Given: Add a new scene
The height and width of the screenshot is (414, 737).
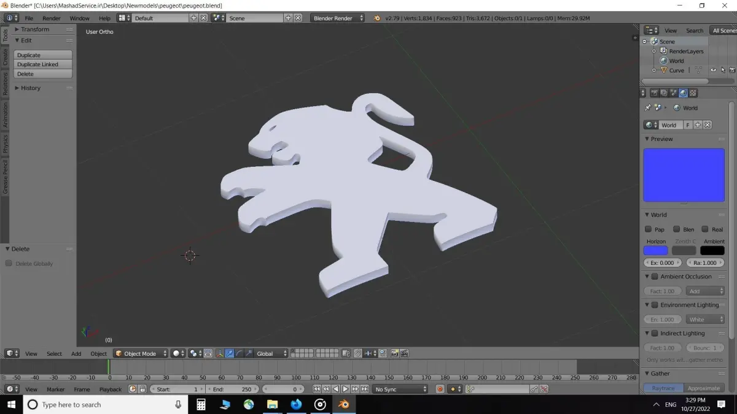Looking at the screenshot, I should 288,18.
